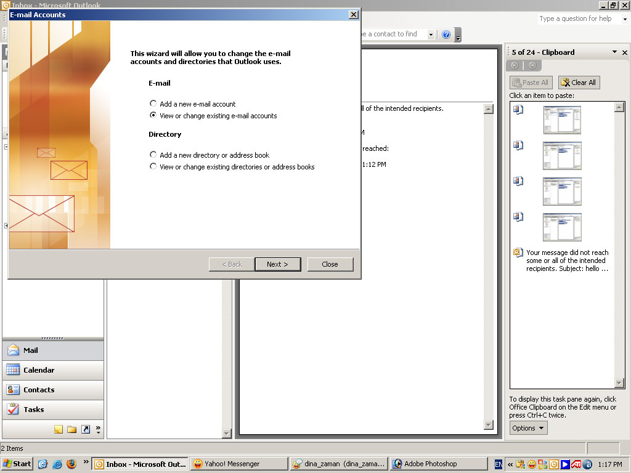Open the Contacts pane in navigation

53,390
